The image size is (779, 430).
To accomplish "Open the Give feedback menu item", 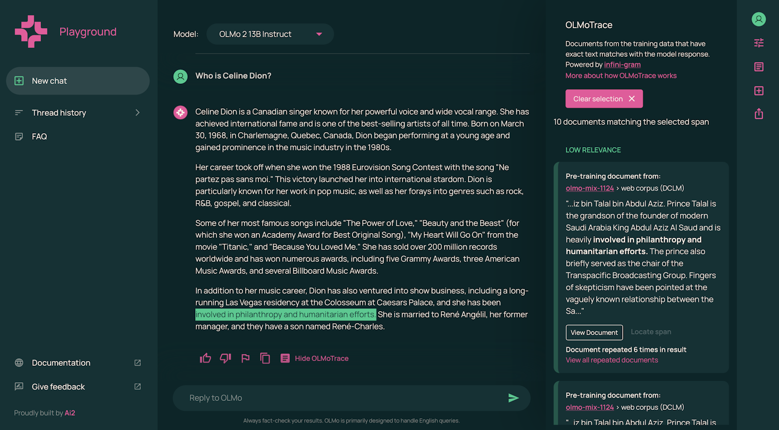I will tap(78, 386).
